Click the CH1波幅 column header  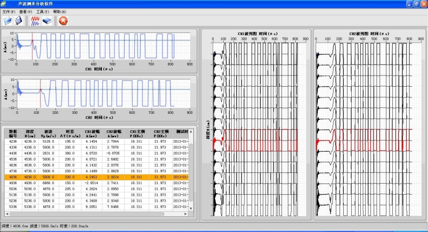tap(92, 133)
